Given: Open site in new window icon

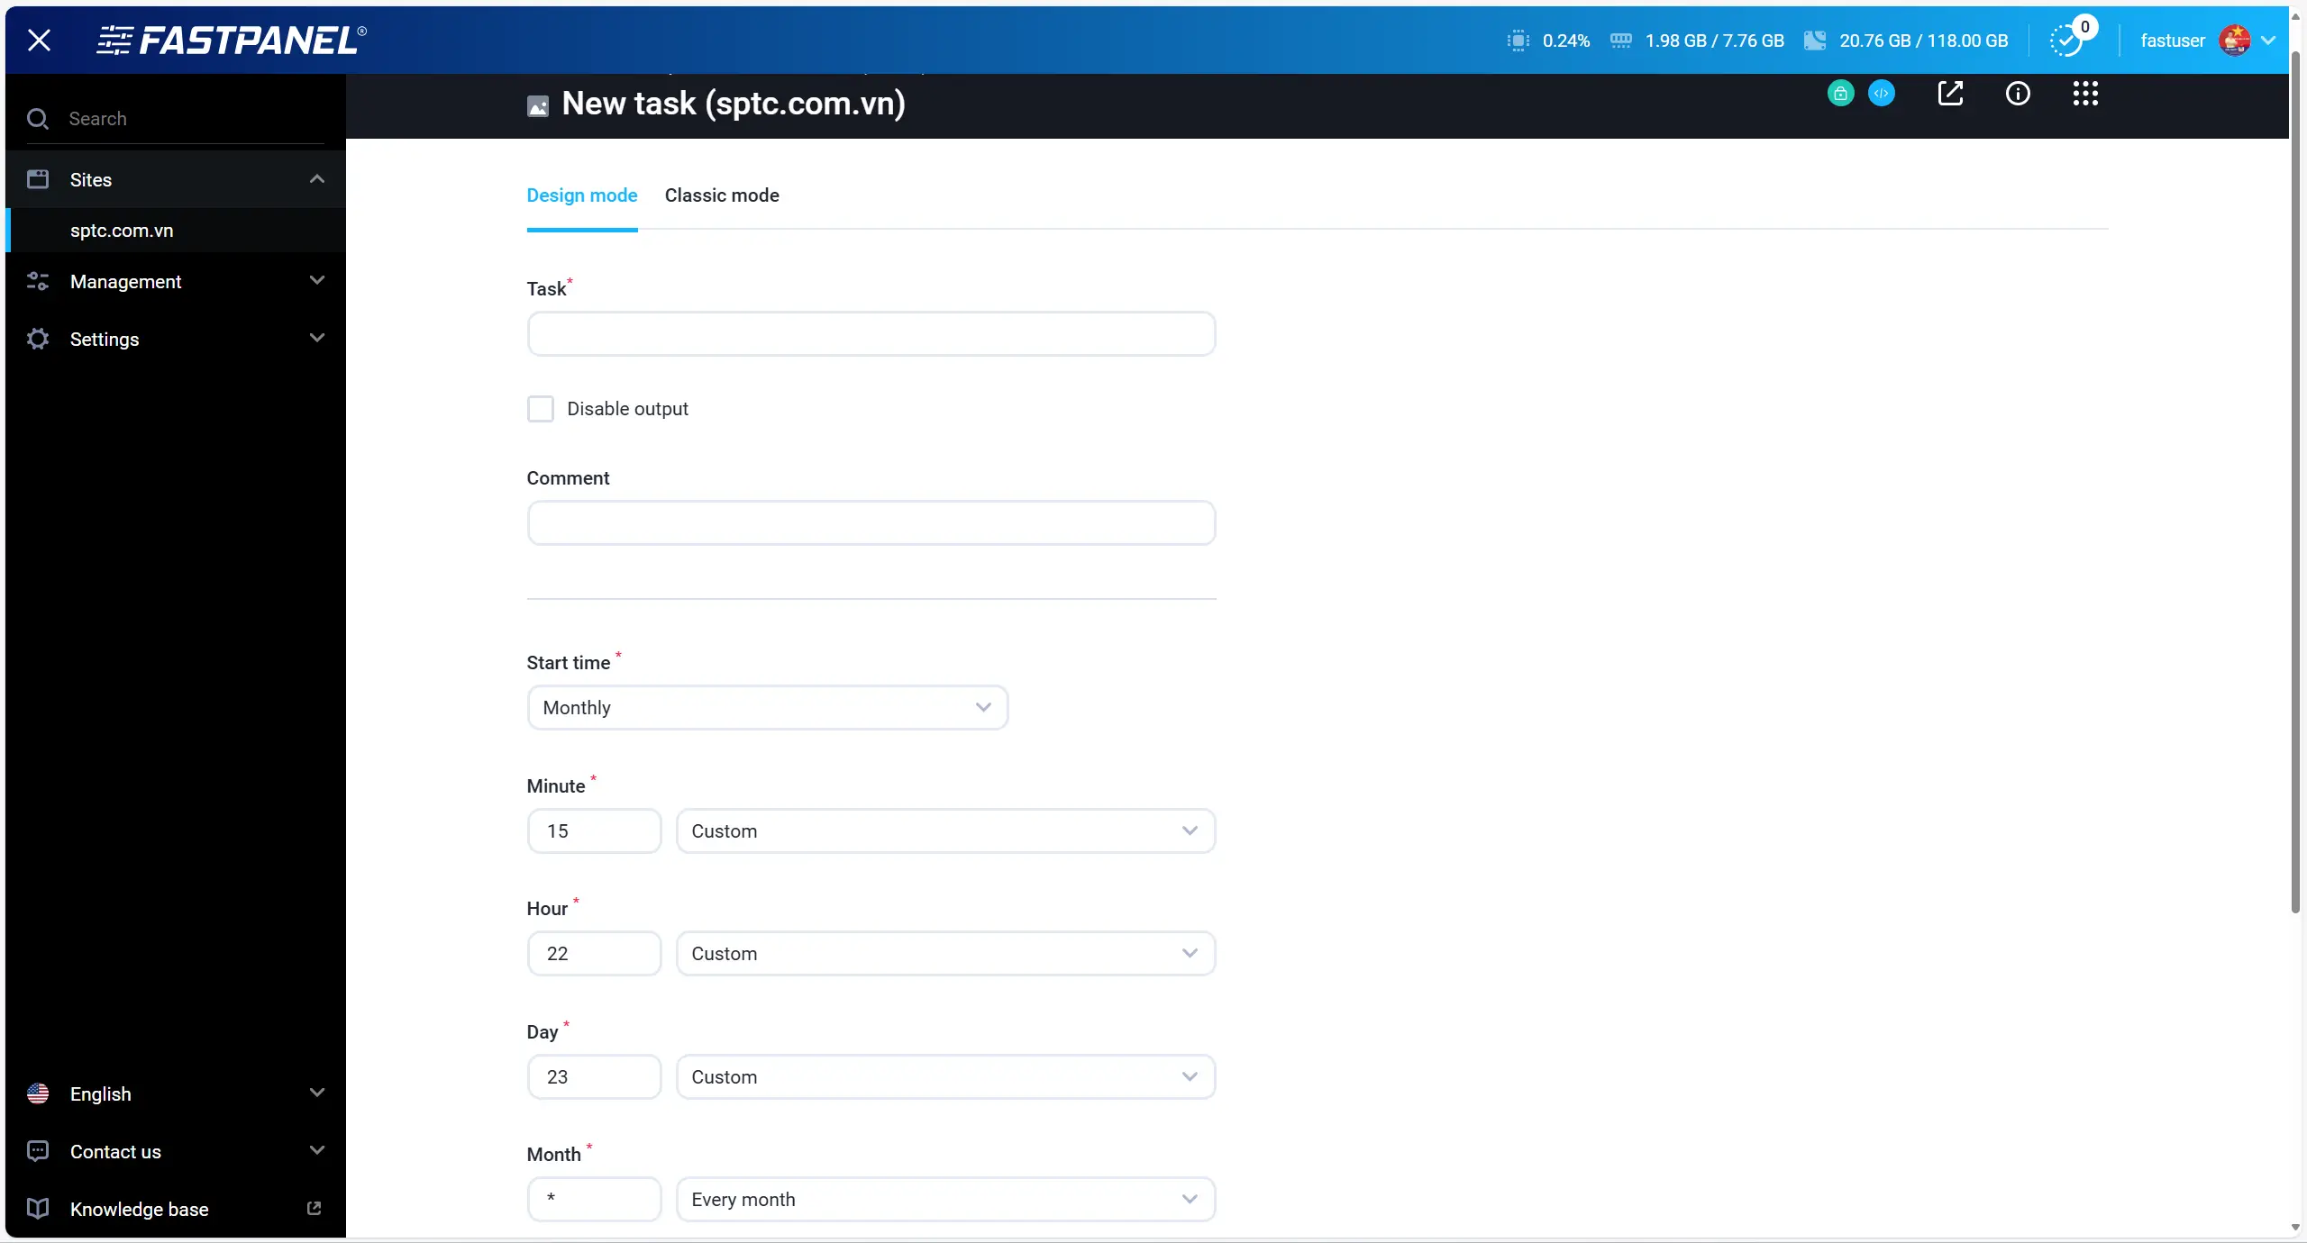Looking at the screenshot, I should [1950, 94].
